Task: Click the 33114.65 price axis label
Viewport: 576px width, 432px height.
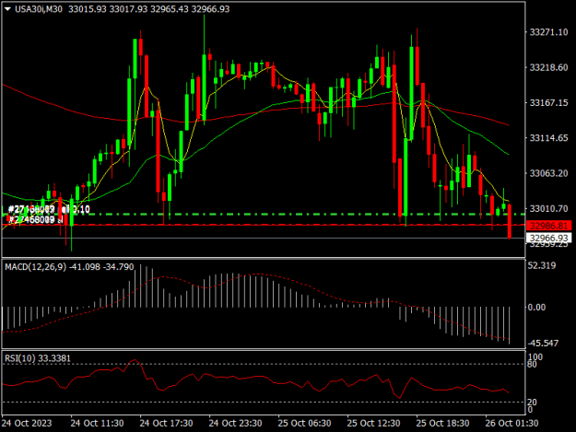Action: (x=548, y=138)
